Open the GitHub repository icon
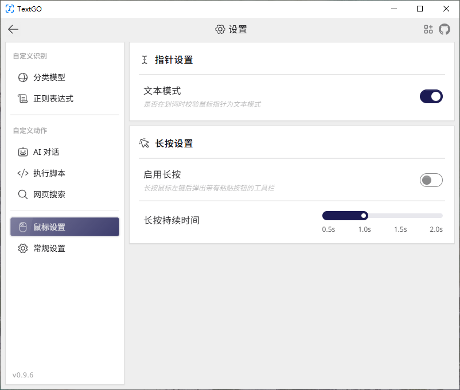Viewport: 460px width, 390px height. [x=445, y=29]
